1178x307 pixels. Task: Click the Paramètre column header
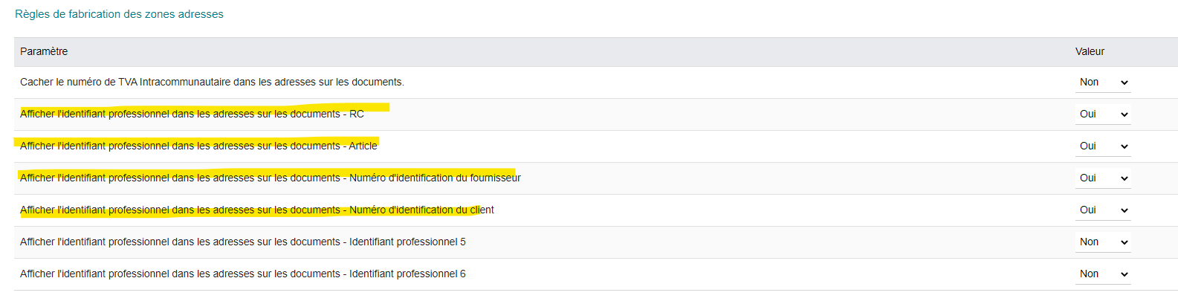tap(44, 51)
